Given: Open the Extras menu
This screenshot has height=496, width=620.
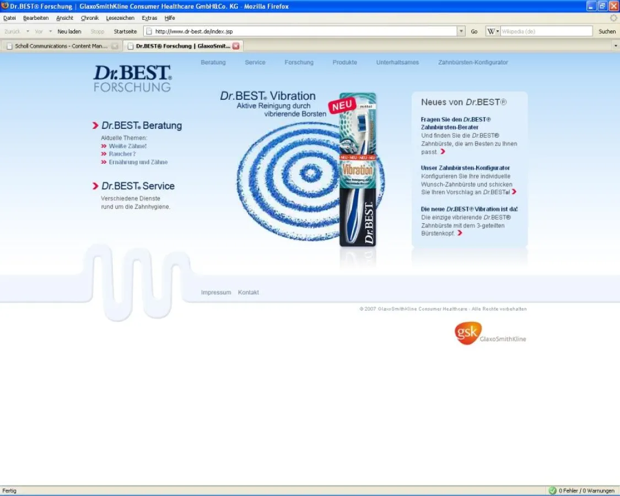Looking at the screenshot, I should [x=149, y=18].
